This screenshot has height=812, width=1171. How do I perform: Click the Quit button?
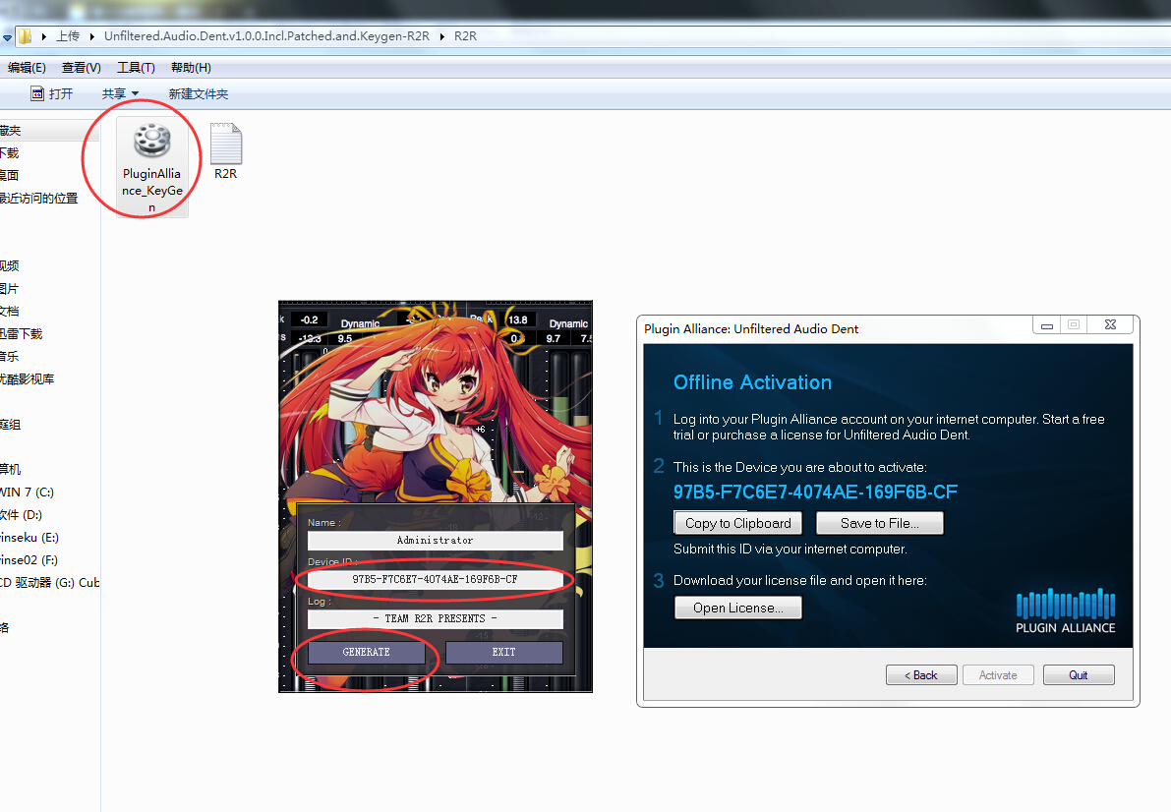pyautogui.click(x=1079, y=674)
